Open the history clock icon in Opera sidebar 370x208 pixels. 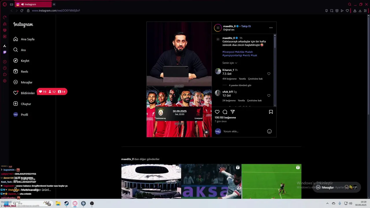pyautogui.click(x=5, y=68)
